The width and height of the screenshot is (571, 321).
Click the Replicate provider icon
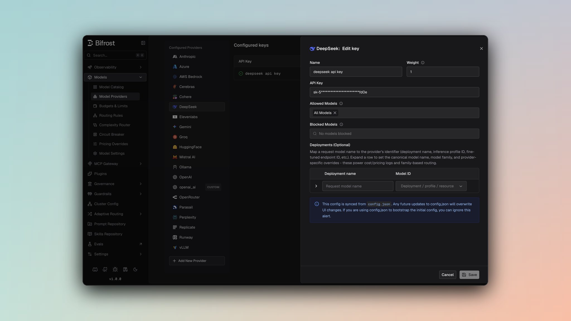175,227
